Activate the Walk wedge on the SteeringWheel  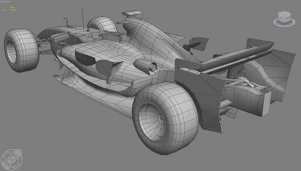click(14, 156)
